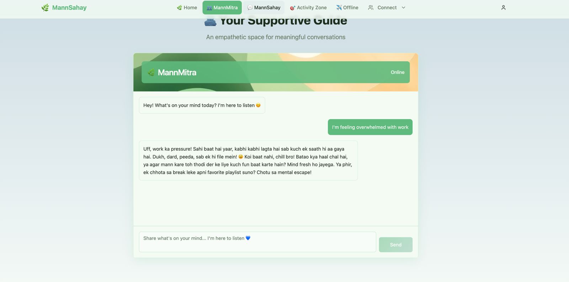Go to the Home page
The width and height of the screenshot is (569, 282).
coord(187,7)
